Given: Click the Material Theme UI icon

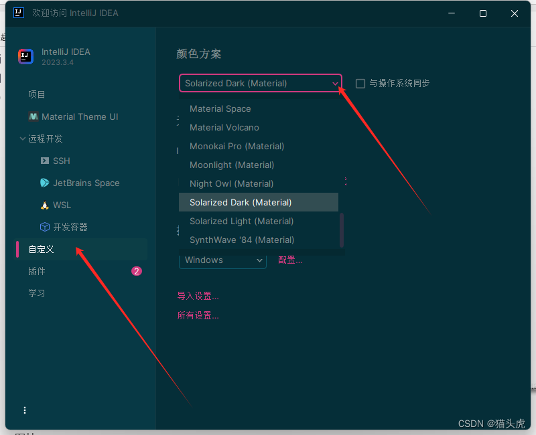Looking at the screenshot, I should [x=33, y=116].
